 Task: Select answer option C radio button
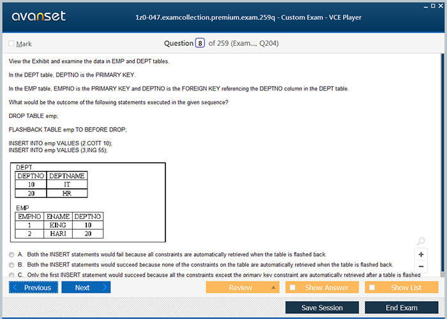(11, 275)
